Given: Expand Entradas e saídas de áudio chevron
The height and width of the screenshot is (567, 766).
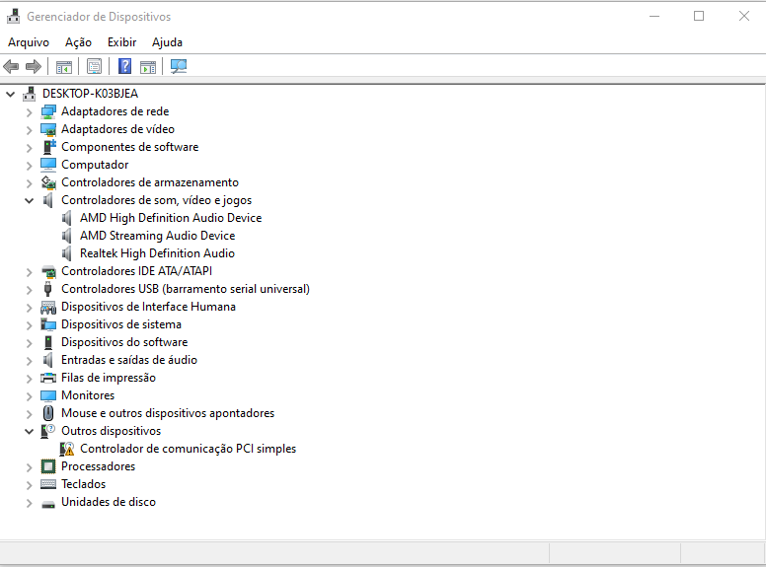Looking at the screenshot, I should point(30,361).
